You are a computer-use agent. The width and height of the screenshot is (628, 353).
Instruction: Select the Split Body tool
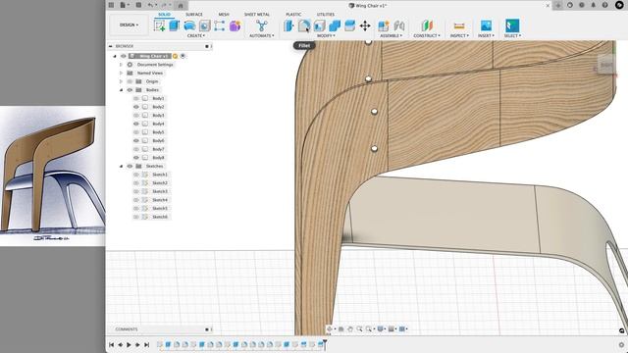(x=349, y=26)
